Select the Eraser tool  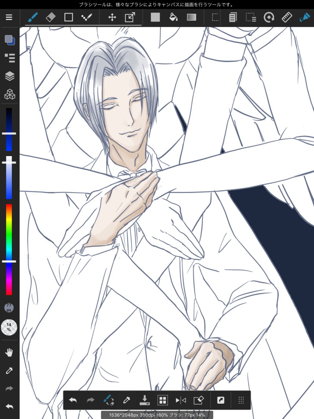[51, 17]
